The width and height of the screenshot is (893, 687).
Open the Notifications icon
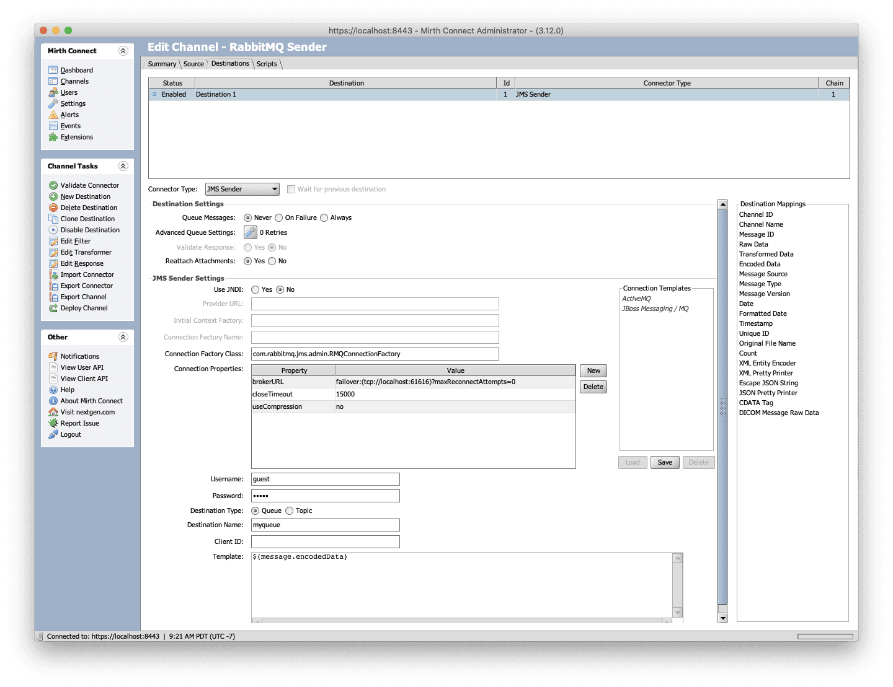[x=53, y=356]
